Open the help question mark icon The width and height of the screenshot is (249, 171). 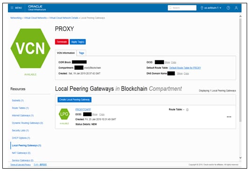228,7
